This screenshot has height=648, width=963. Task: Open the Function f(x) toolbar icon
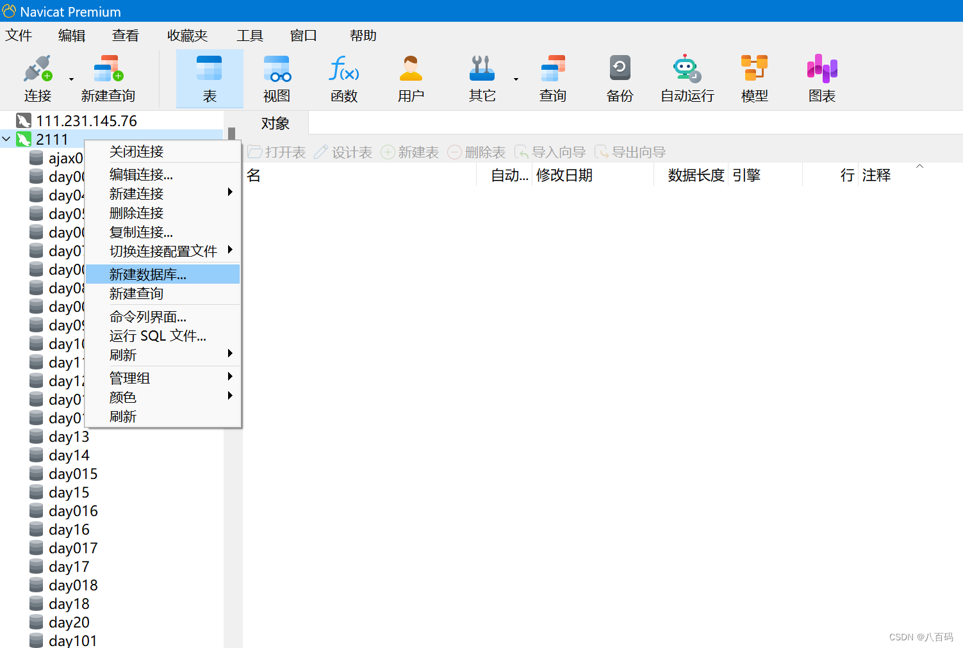tap(344, 69)
